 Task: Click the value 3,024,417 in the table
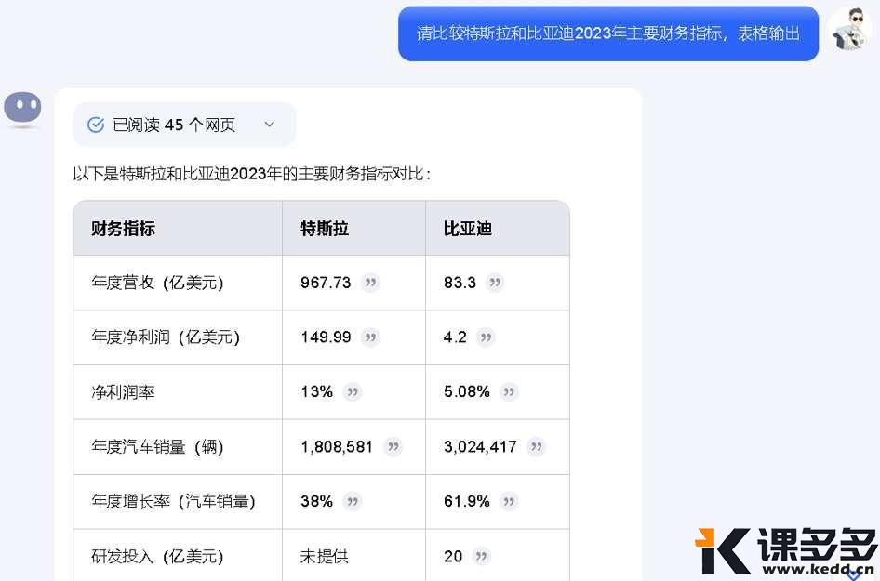(x=480, y=447)
